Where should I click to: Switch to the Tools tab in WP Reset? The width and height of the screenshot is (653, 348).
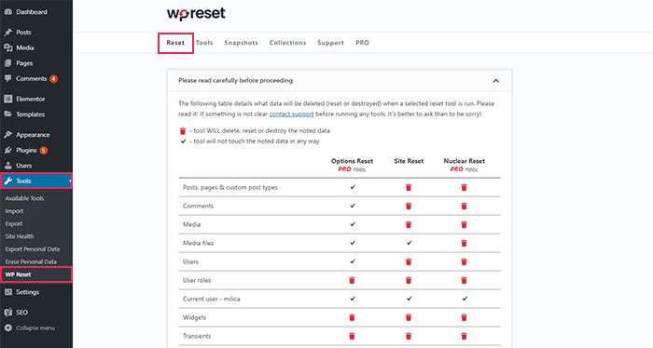pos(204,43)
